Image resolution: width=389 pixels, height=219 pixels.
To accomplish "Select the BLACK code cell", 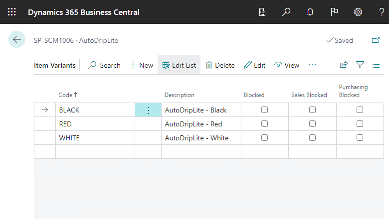I will click(x=95, y=110).
